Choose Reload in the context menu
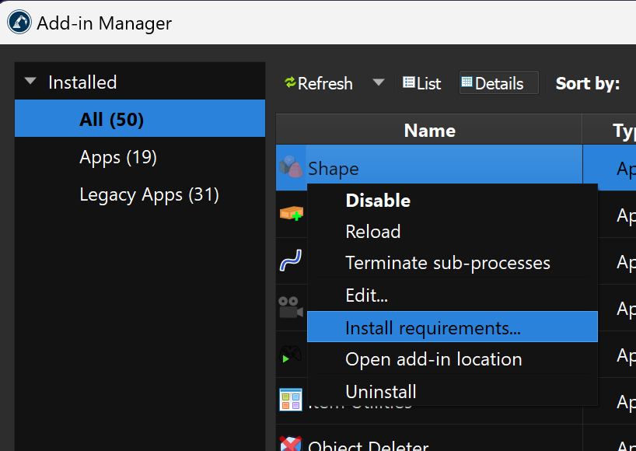 point(373,232)
